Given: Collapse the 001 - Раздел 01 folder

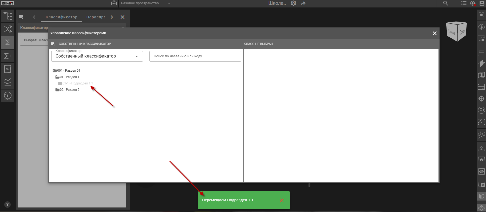Looking at the screenshot, I should [x=55, y=71].
